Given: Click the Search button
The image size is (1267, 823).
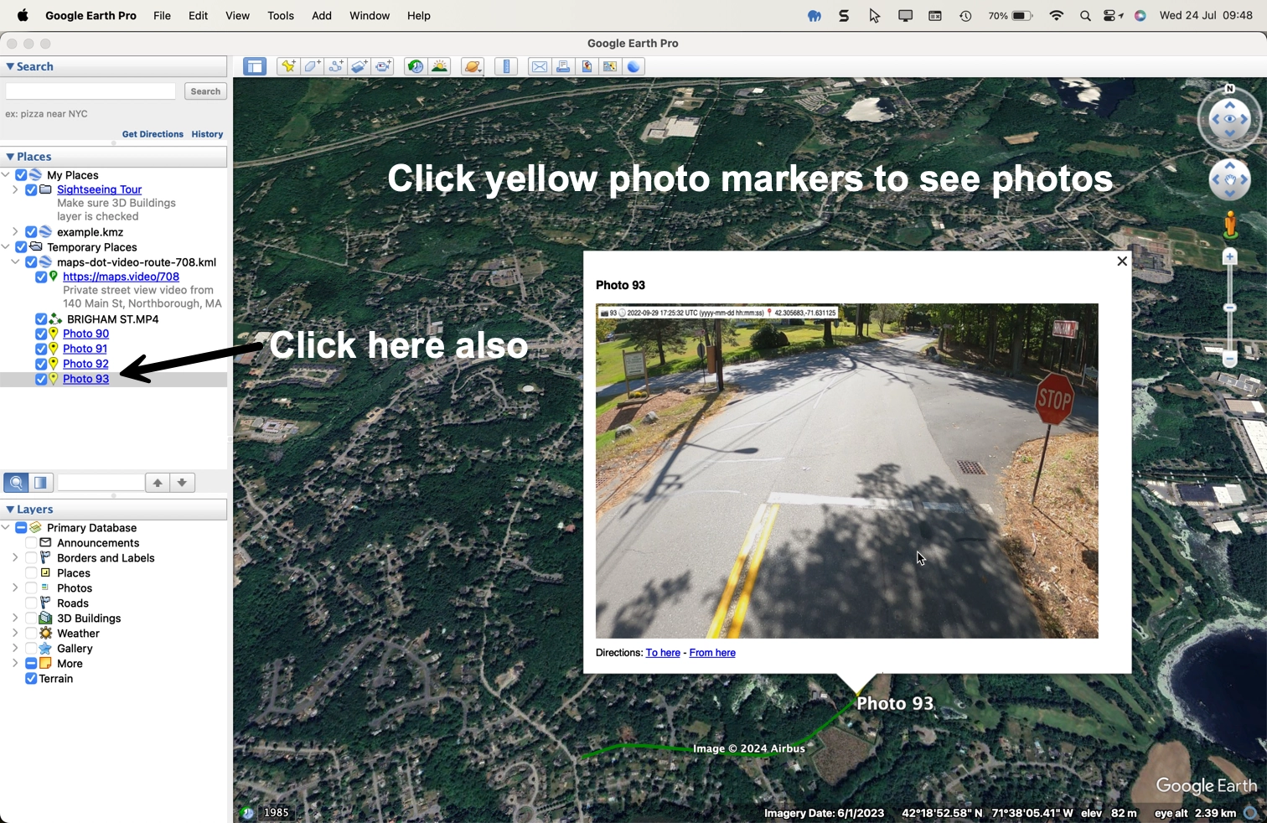Looking at the screenshot, I should (x=205, y=91).
